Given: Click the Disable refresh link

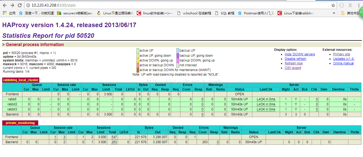Looking at the screenshot, I should pos(295,59).
